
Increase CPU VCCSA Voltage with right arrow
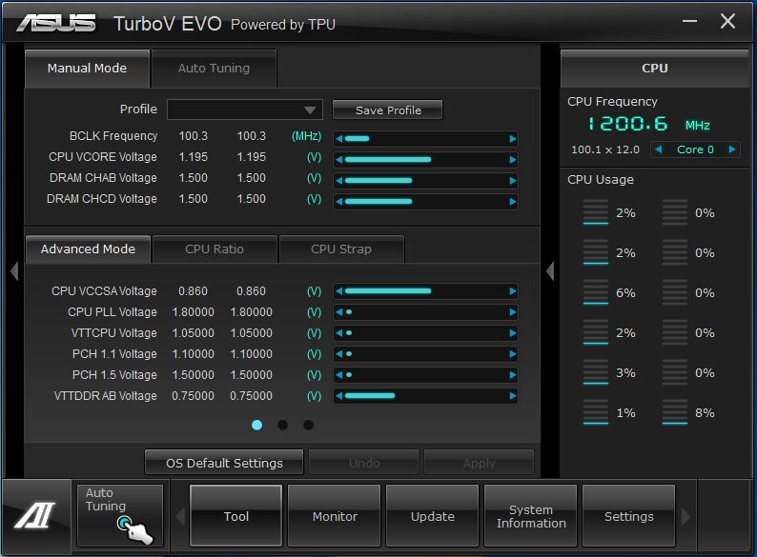513,290
